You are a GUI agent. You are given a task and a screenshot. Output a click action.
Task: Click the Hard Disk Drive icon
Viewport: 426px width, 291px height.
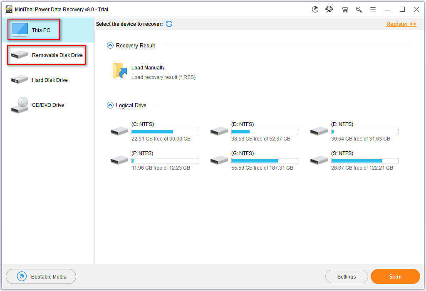tap(20, 79)
